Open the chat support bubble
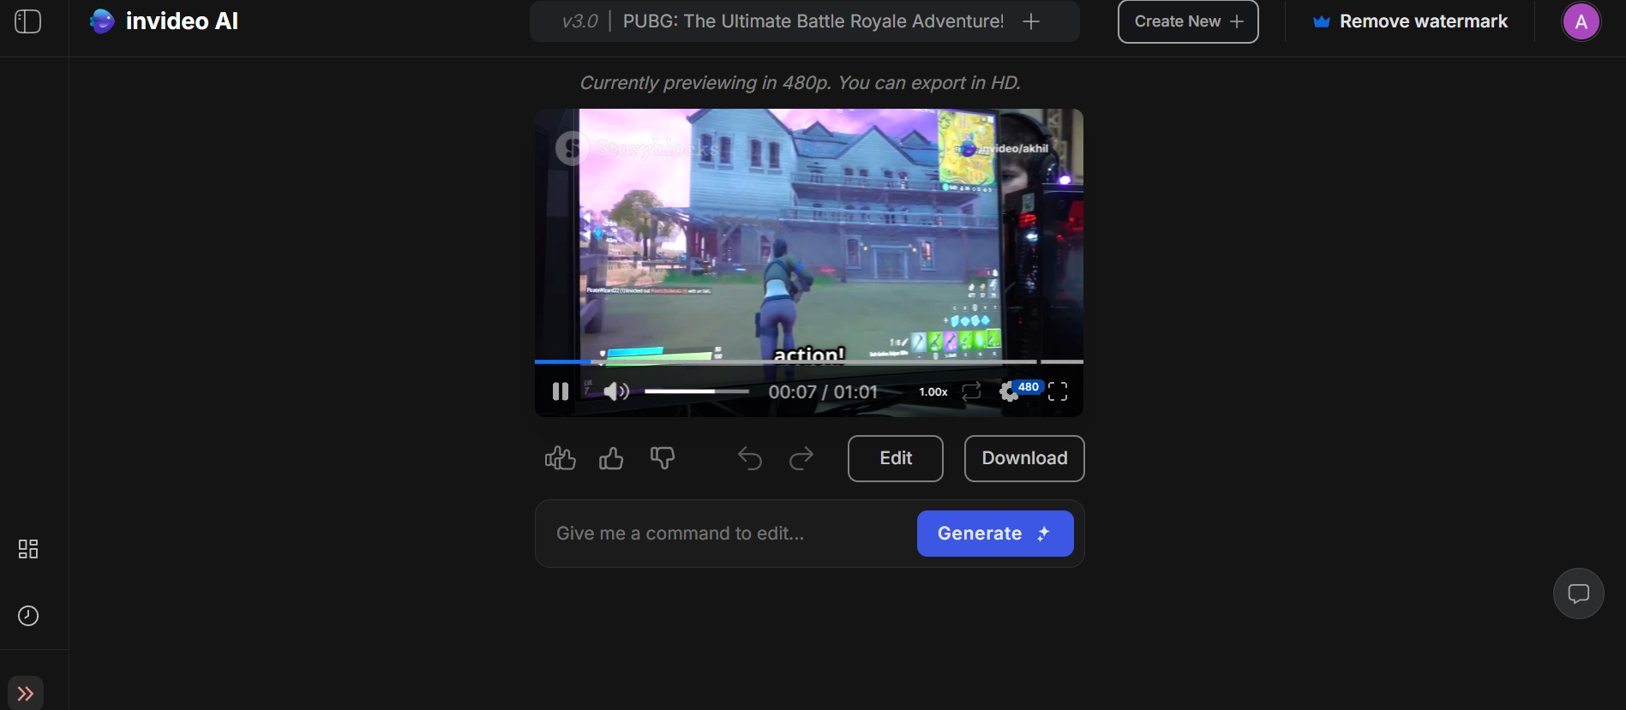 (x=1579, y=594)
